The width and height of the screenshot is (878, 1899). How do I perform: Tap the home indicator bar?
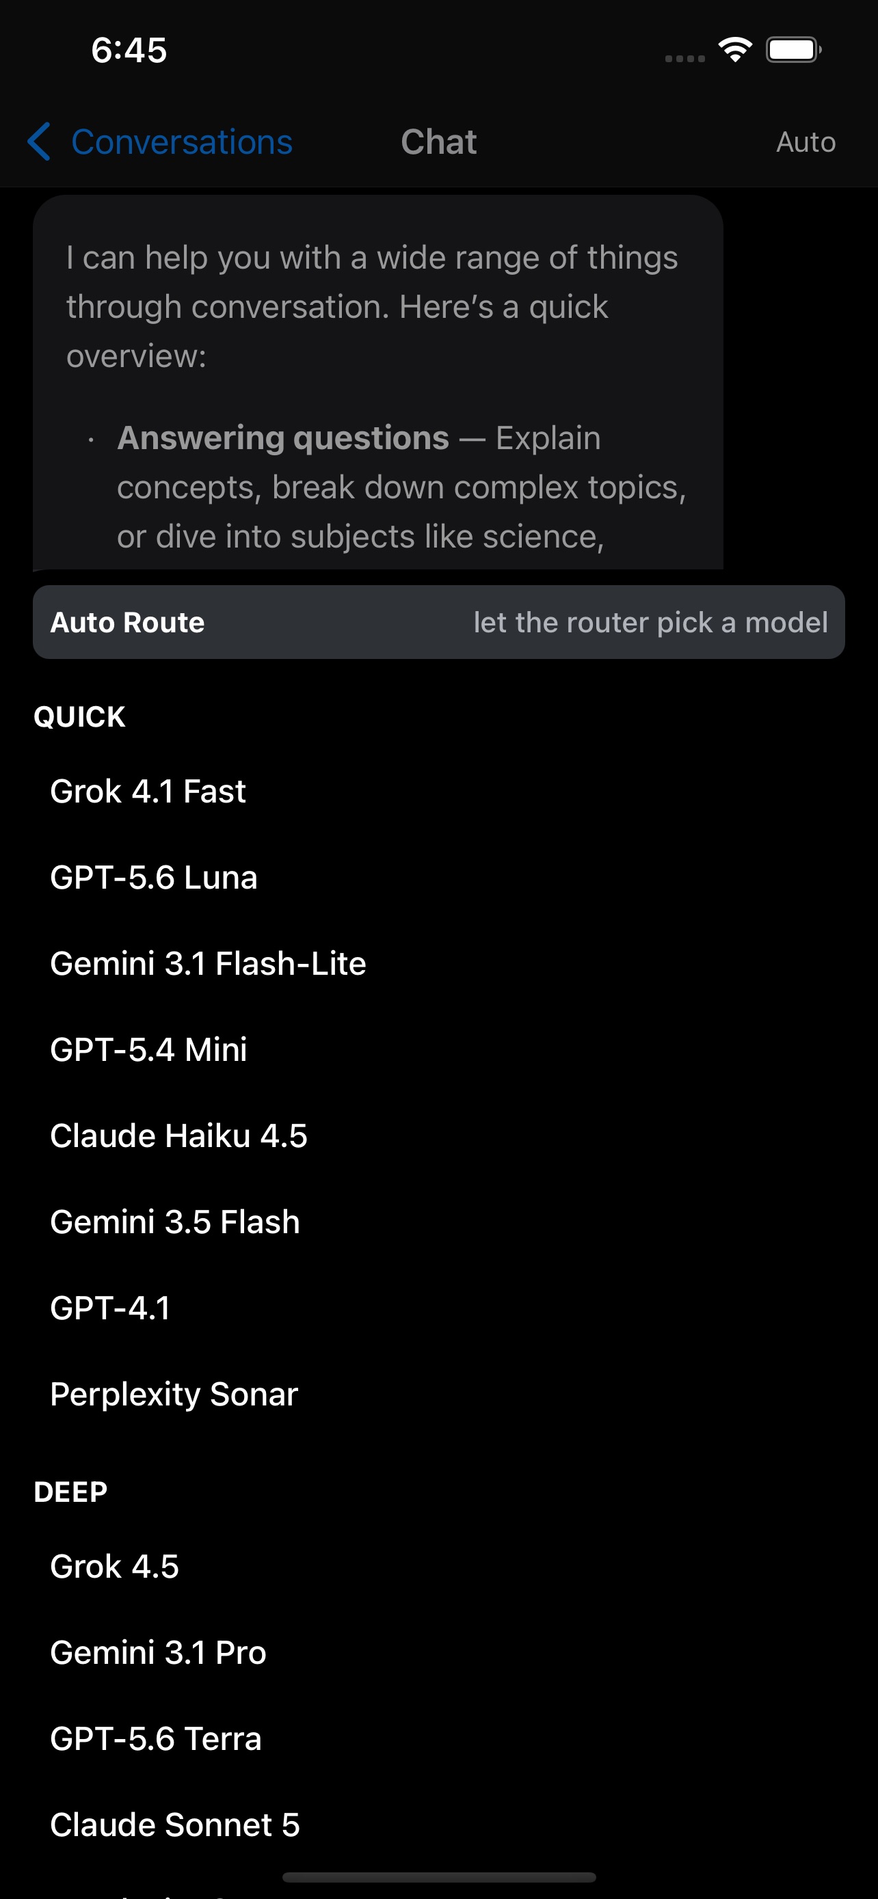coord(438,1877)
